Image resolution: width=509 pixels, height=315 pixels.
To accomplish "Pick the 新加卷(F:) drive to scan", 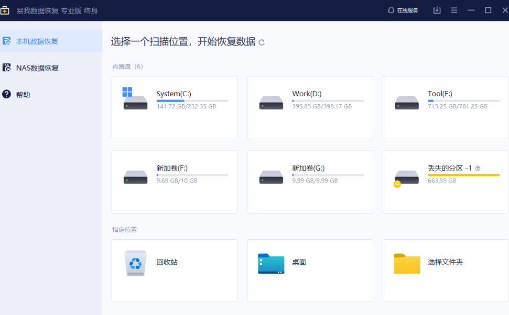I will 174,182.
